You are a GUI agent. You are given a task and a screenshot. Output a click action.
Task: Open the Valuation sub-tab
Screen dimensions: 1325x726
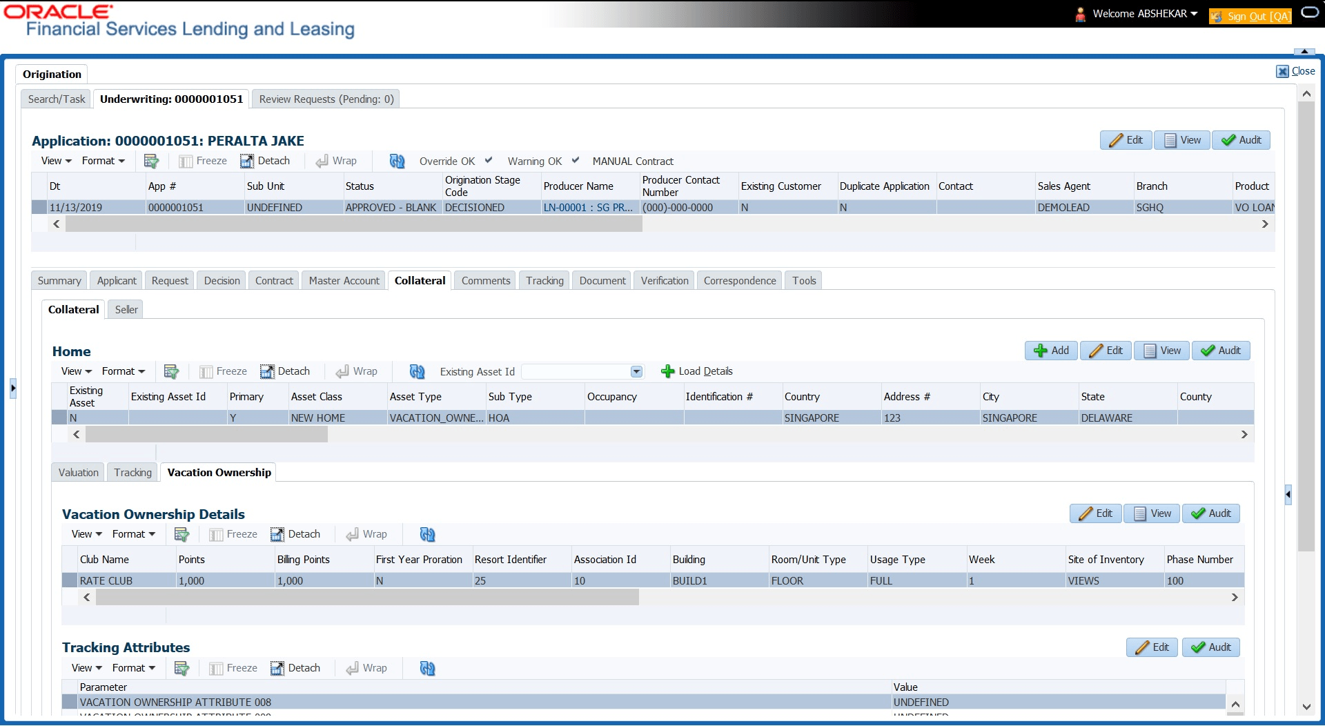(x=79, y=473)
